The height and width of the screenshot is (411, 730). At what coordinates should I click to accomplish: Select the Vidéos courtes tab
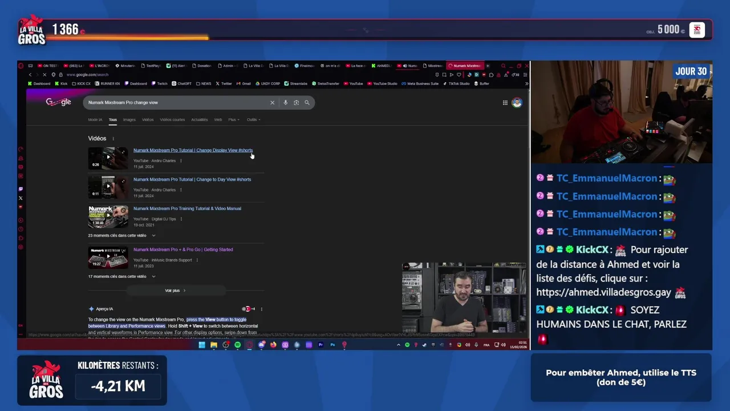tap(172, 120)
